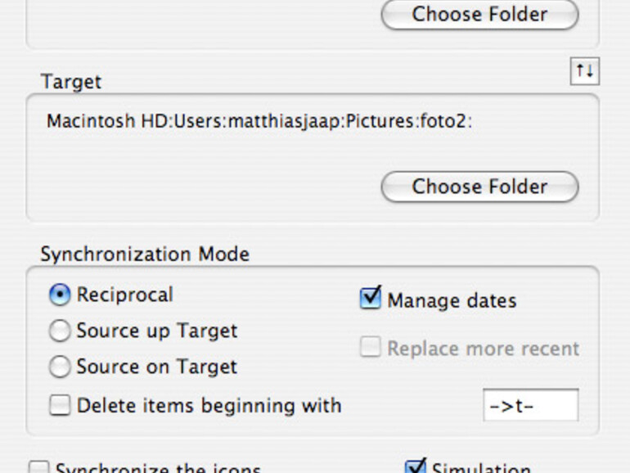Click the Synchronization Mode group heading
Screen dimensions: 630x473
click(145, 255)
